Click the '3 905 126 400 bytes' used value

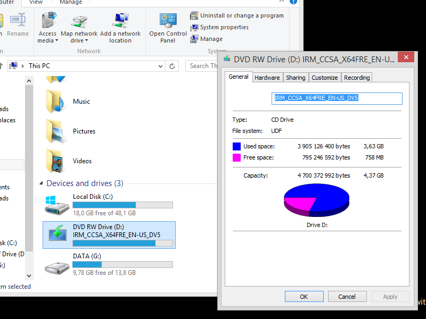tap(324, 147)
